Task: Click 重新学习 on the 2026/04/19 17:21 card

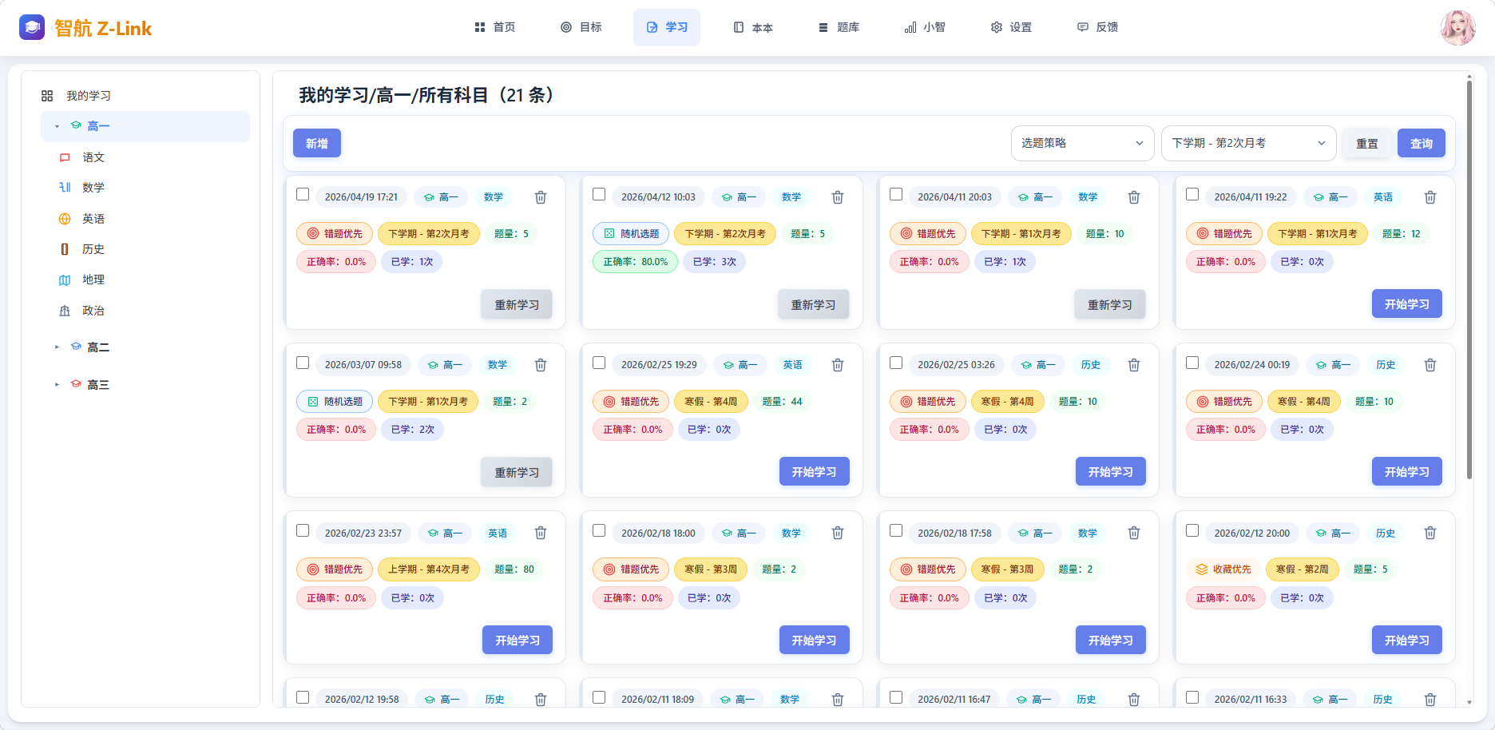Action: coord(517,304)
